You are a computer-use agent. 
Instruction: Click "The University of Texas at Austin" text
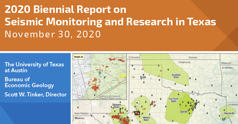[34, 67]
